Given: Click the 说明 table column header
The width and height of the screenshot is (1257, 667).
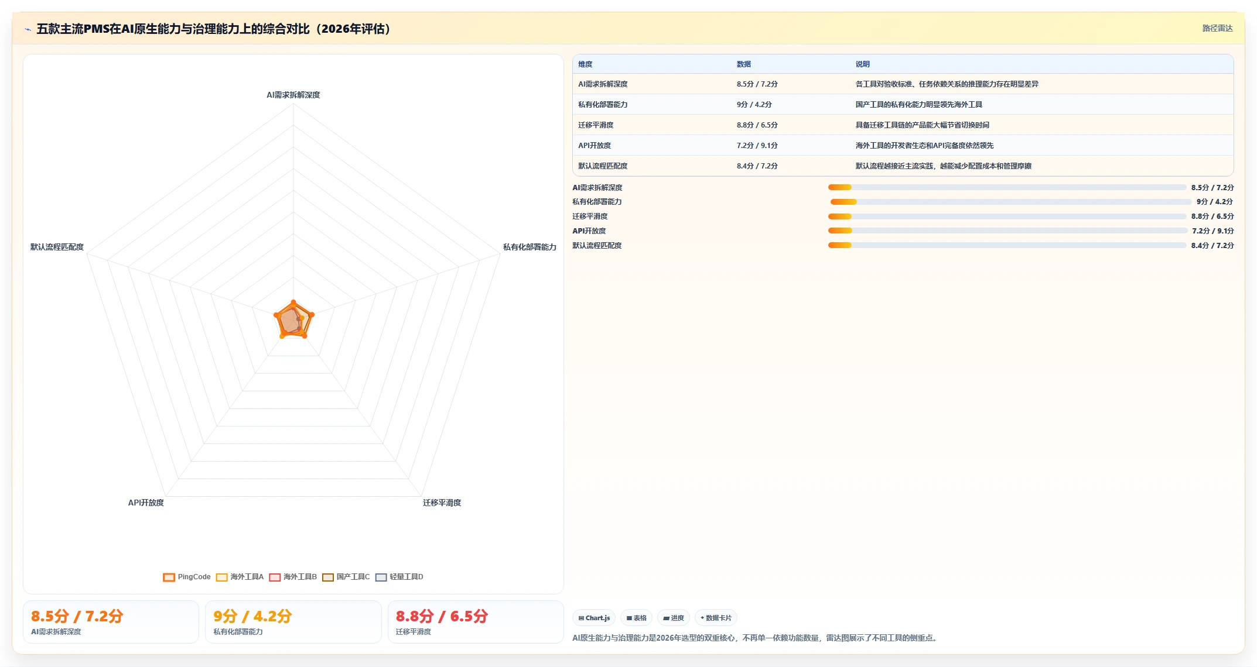Looking at the screenshot, I should coord(863,64).
